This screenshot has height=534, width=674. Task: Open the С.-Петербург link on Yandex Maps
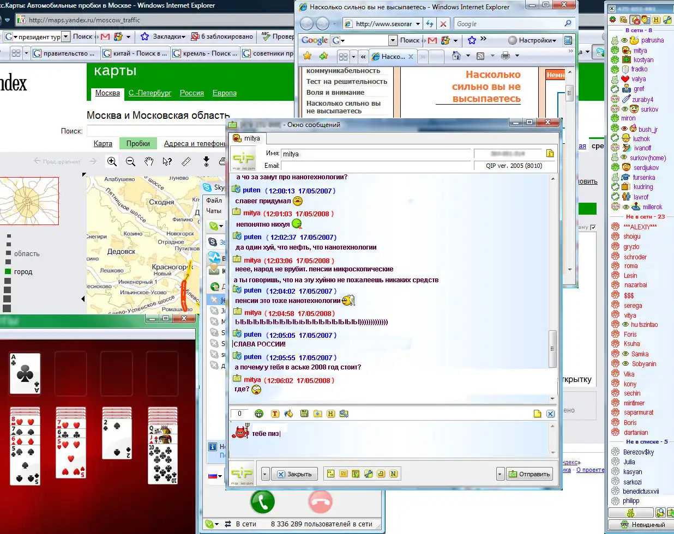click(x=150, y=93)
